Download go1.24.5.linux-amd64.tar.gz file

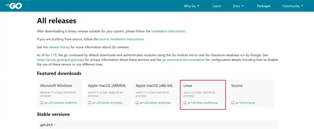click(x=202, y=103)
